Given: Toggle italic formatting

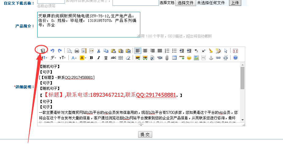Looking at the screenshot, I should pos(99,58).
